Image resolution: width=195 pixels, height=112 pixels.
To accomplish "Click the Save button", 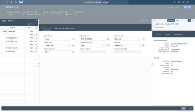I will [x=183, y=108].
